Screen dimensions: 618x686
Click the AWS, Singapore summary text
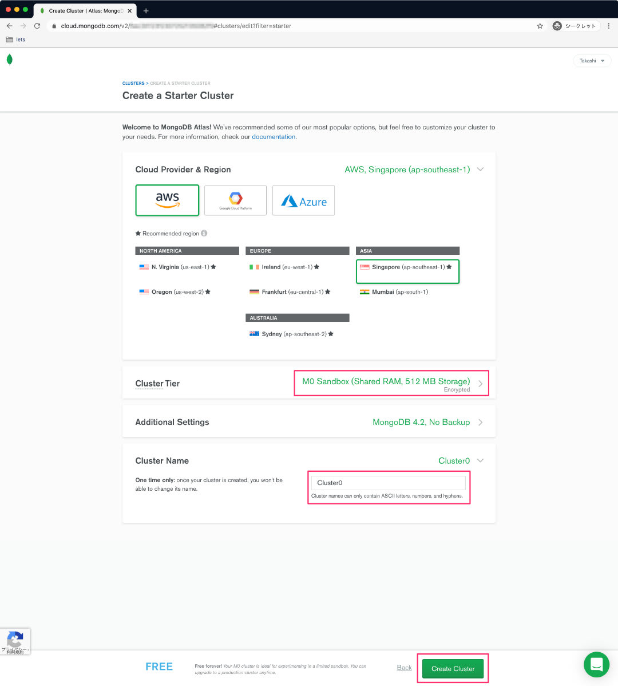click(x=407, y=169)
